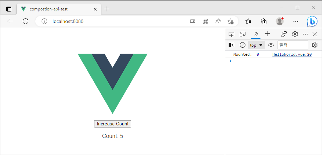This screenshot has width=322, height=155.
Task: Expand more DevTools tabs chevron
Action: (256, 34)
